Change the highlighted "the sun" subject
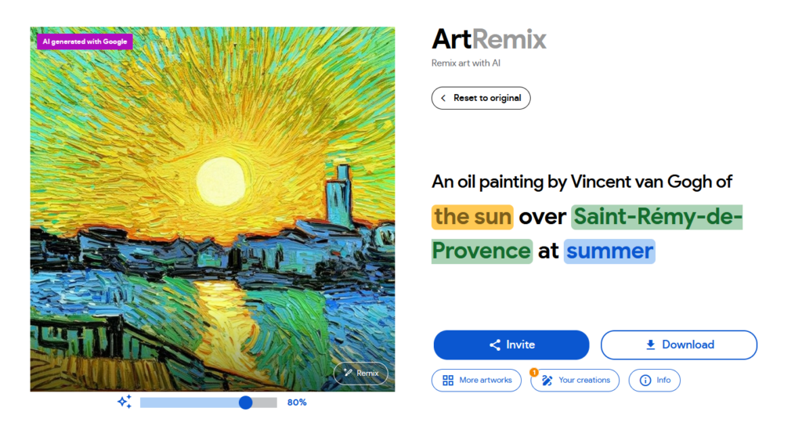The height and width of the screenshot is (426, 802). [472, 216]
